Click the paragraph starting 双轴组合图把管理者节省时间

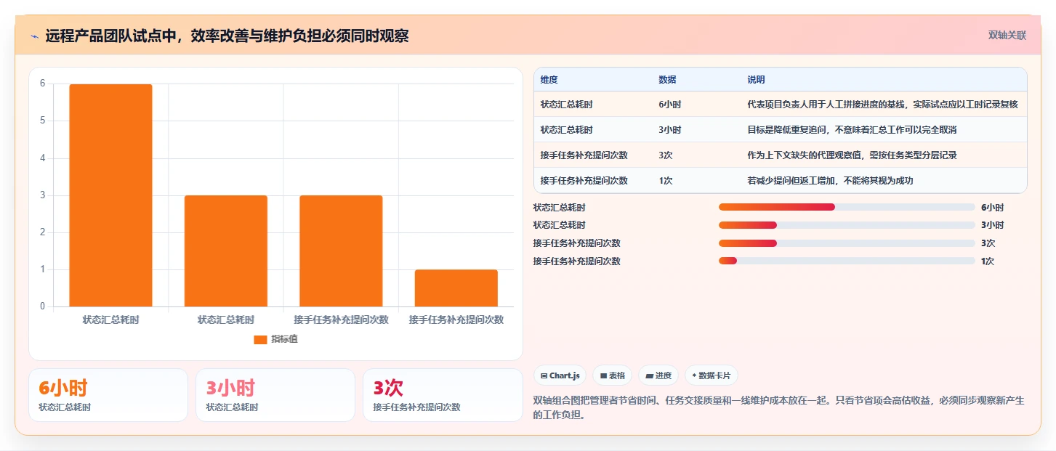point(778,407)
